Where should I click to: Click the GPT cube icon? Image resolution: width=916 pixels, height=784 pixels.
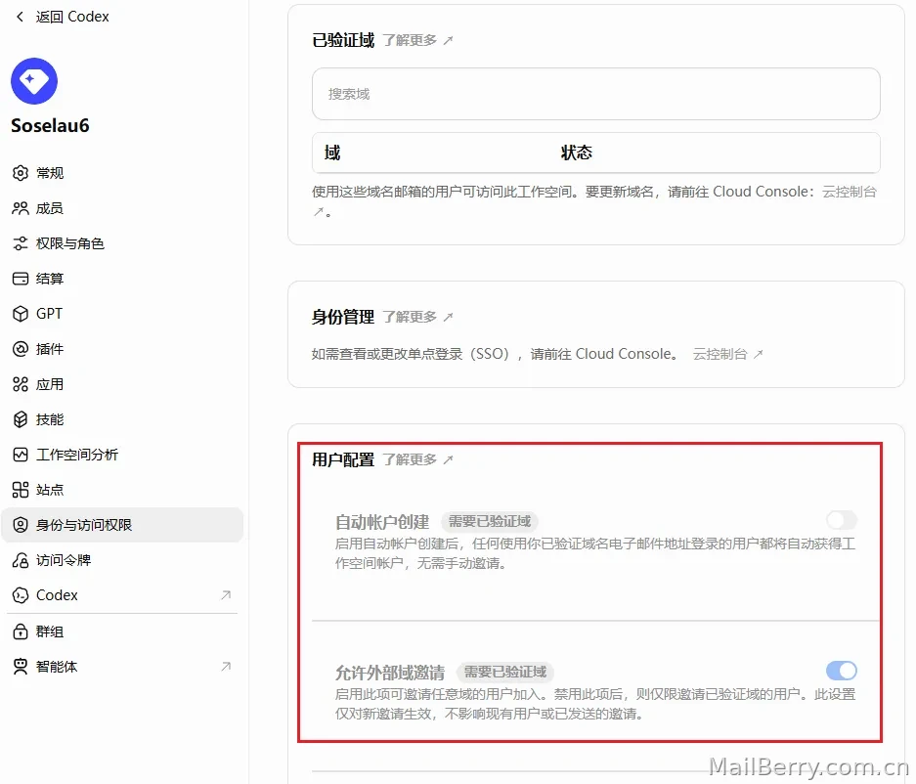[x=21, y=314]
